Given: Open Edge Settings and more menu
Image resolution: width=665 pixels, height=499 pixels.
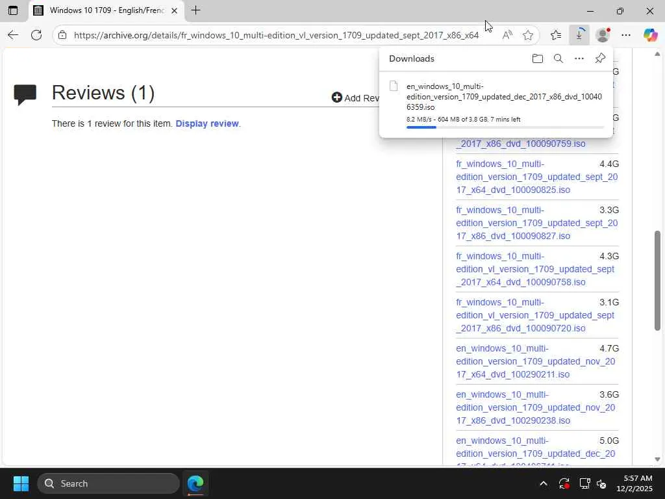Looking at the screenshot, I should point(626,35).
